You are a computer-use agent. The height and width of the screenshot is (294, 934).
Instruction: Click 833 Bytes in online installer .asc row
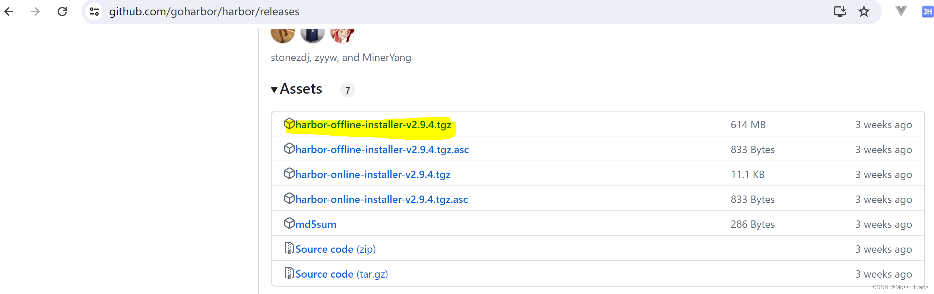tap(753, 199)
